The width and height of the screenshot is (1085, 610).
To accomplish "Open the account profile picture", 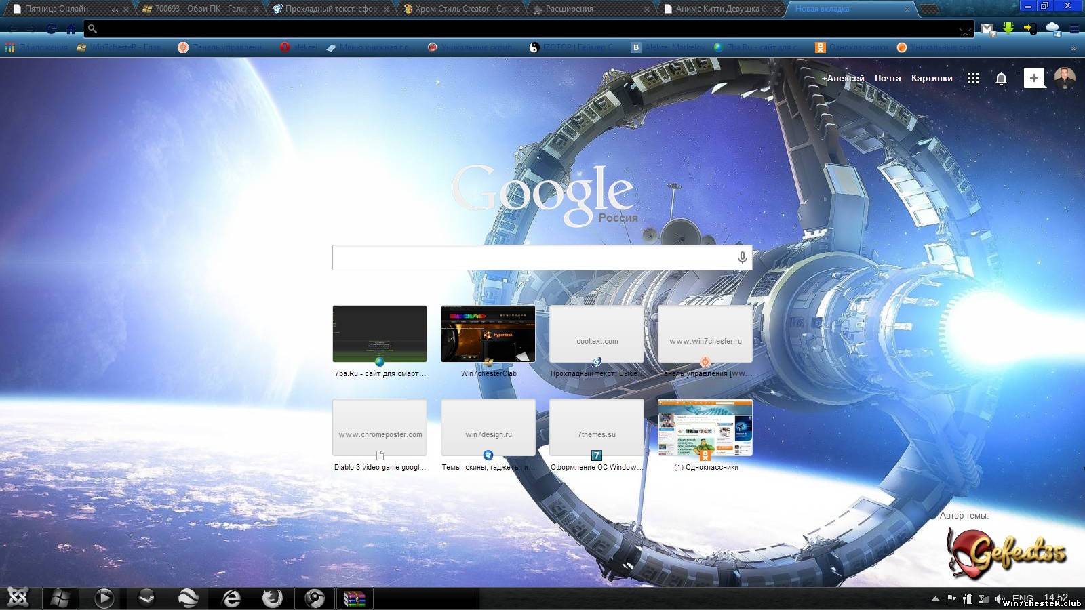I will tap(1065, 78).
